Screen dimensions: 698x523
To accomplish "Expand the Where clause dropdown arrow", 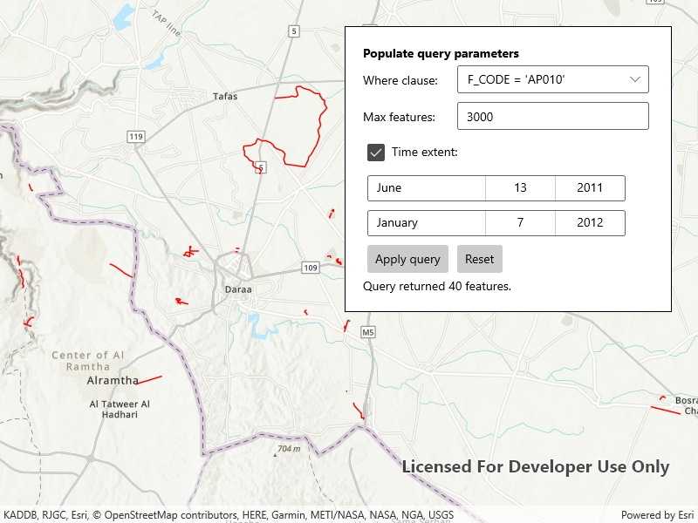I will point(634,79).
